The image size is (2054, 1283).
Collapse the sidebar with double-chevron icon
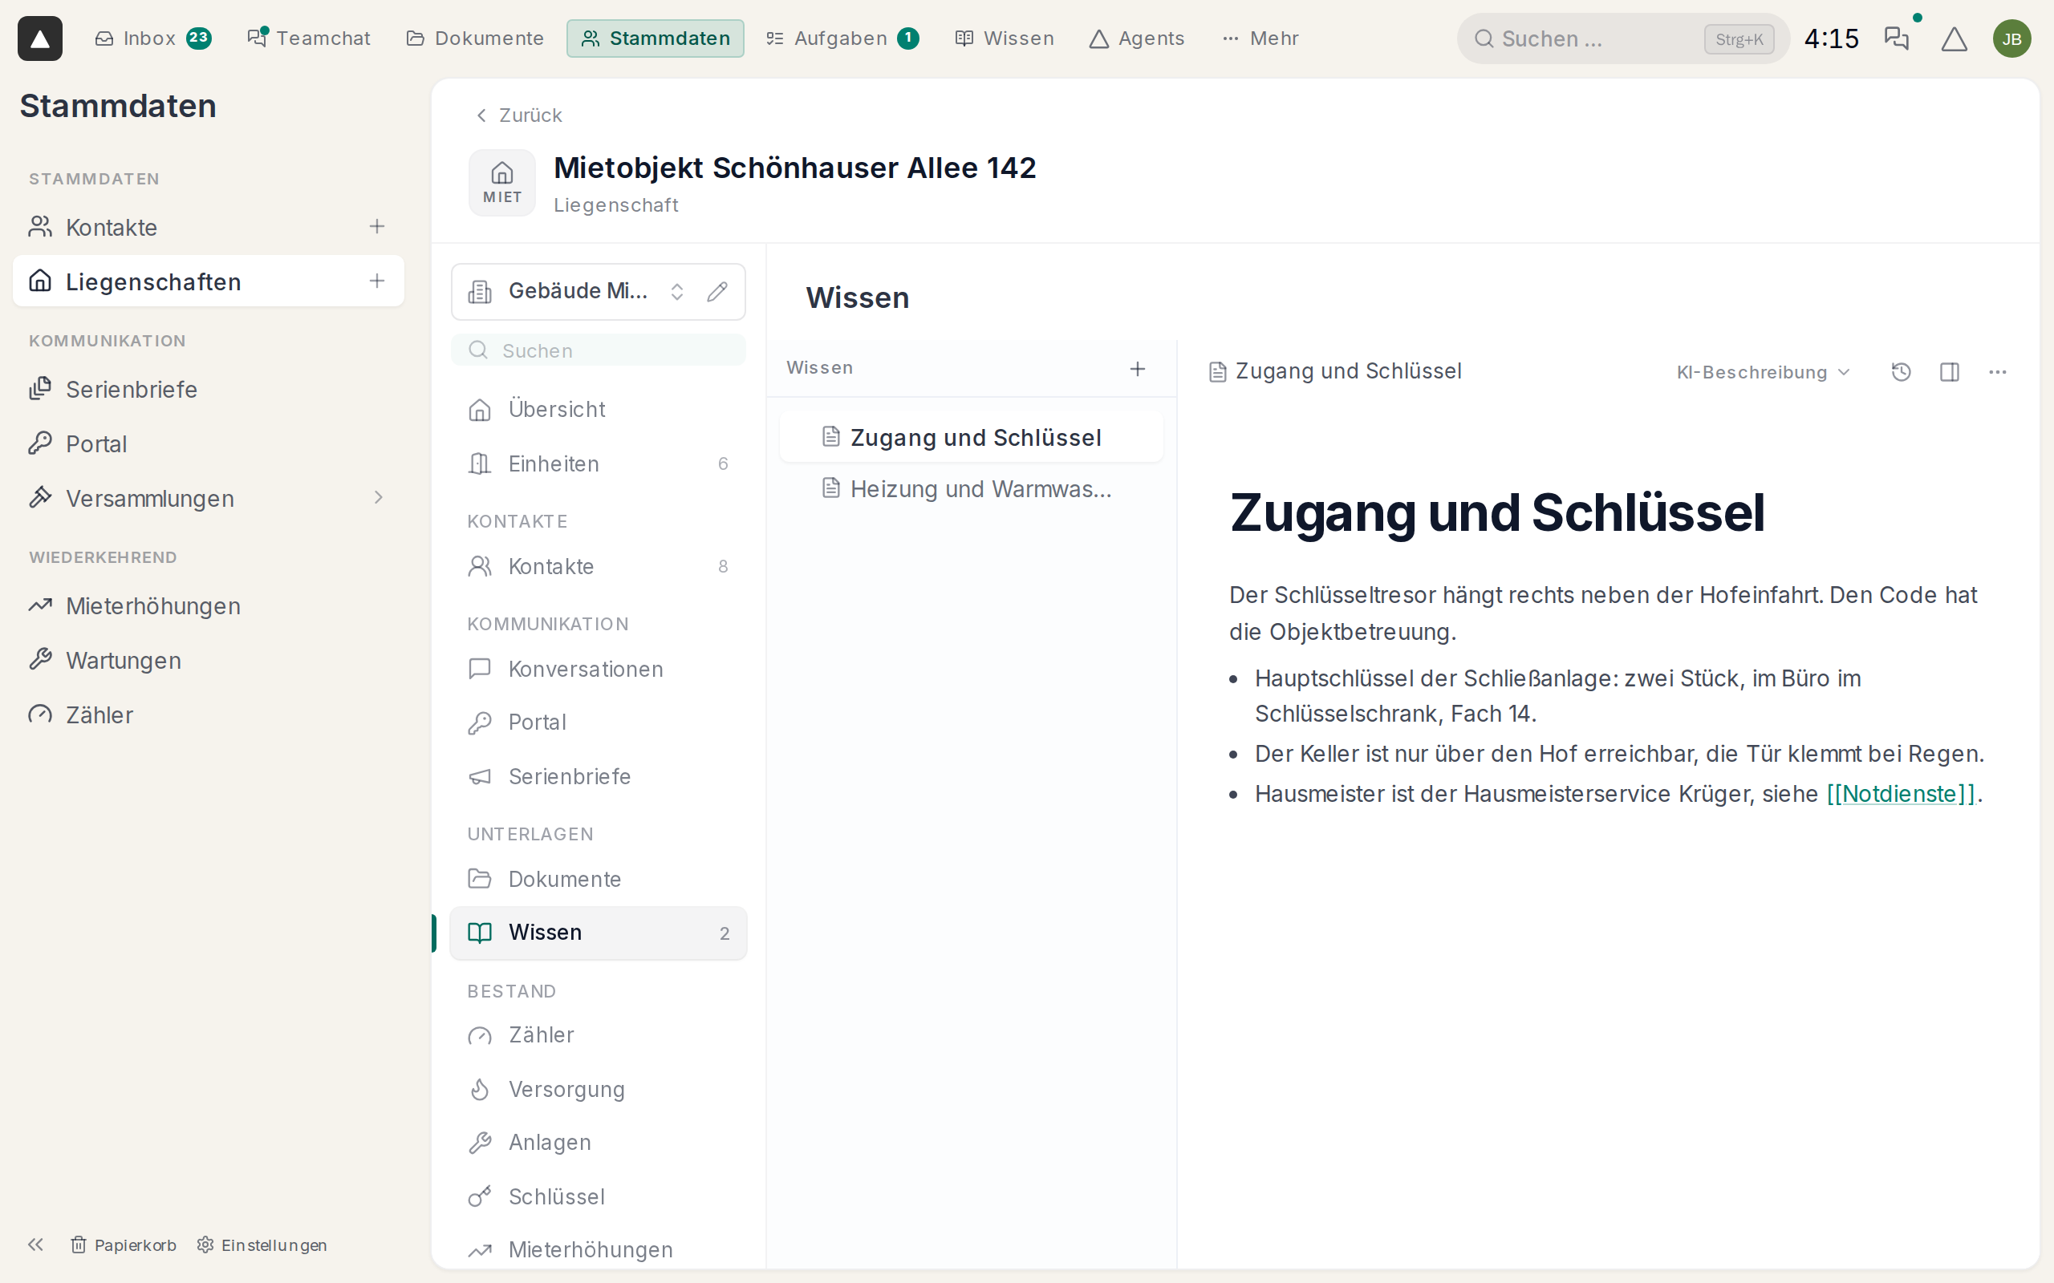[x=35, y=1245]
